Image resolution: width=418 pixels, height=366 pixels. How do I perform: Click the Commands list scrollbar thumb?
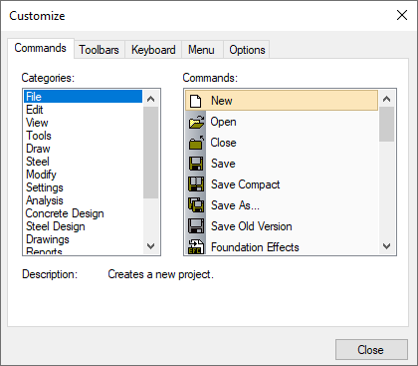tap(387, 125)
